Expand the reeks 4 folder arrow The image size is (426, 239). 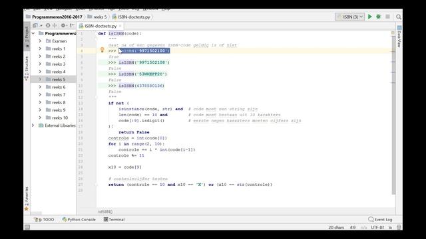click(x=40, y=72)
